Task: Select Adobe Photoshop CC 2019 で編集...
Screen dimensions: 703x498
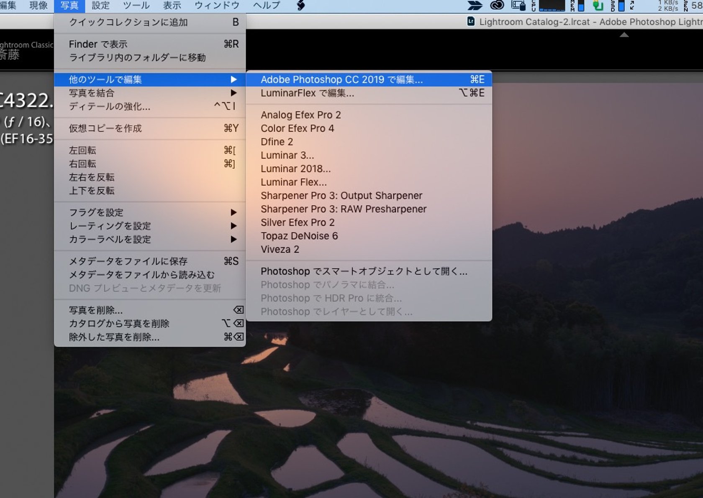Action: click(x=369, y=79)
